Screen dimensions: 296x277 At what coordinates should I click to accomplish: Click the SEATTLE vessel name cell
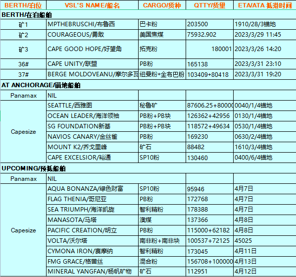[92, 106]
